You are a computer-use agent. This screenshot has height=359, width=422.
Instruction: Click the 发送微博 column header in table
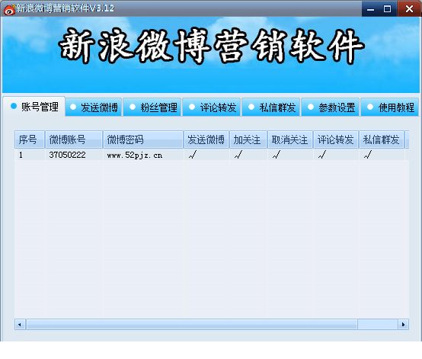(206, 139)
